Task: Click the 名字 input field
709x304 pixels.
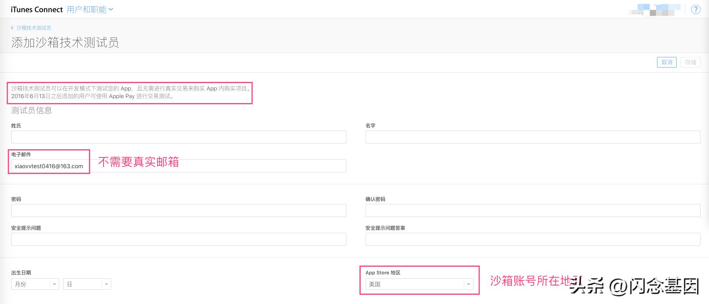Action: pos(533,137)
